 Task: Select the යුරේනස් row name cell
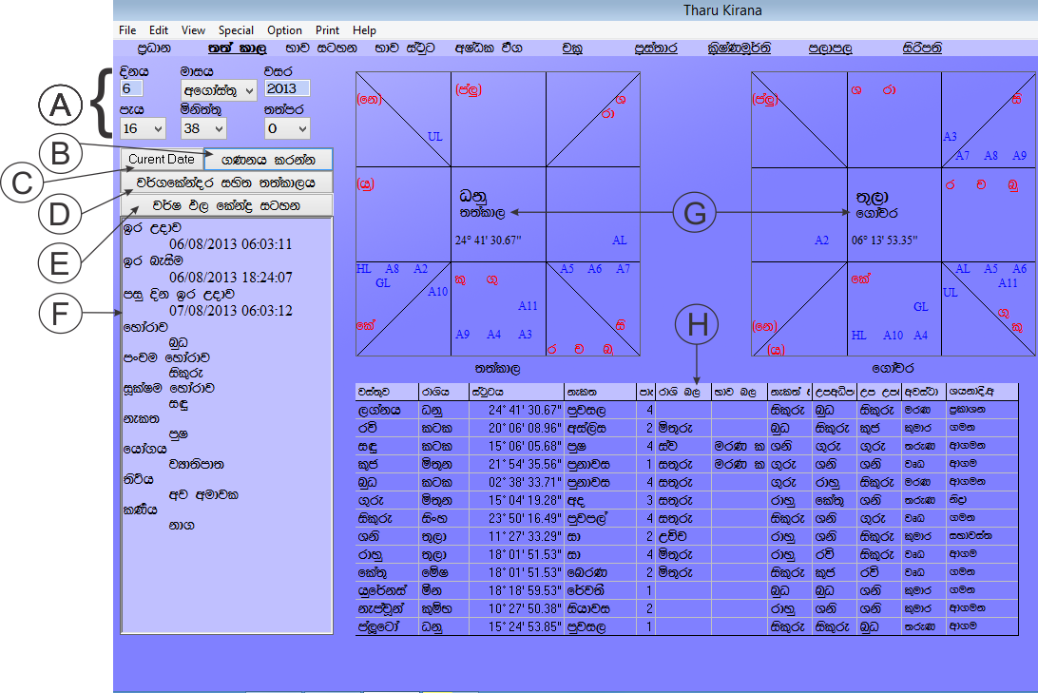(387, 590)
